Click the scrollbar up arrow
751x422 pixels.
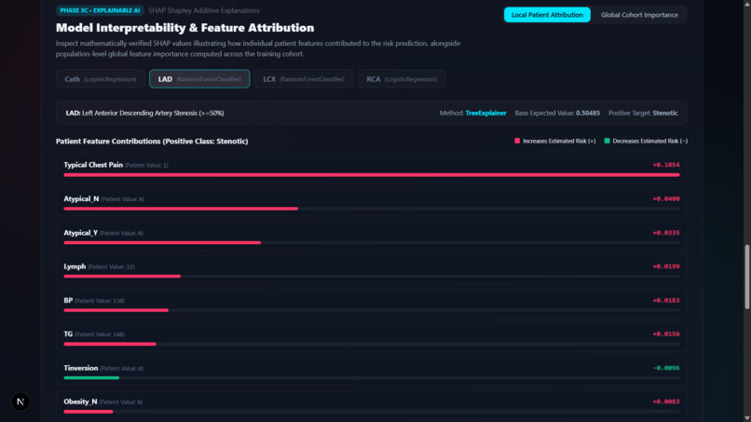tap(746, 4)
